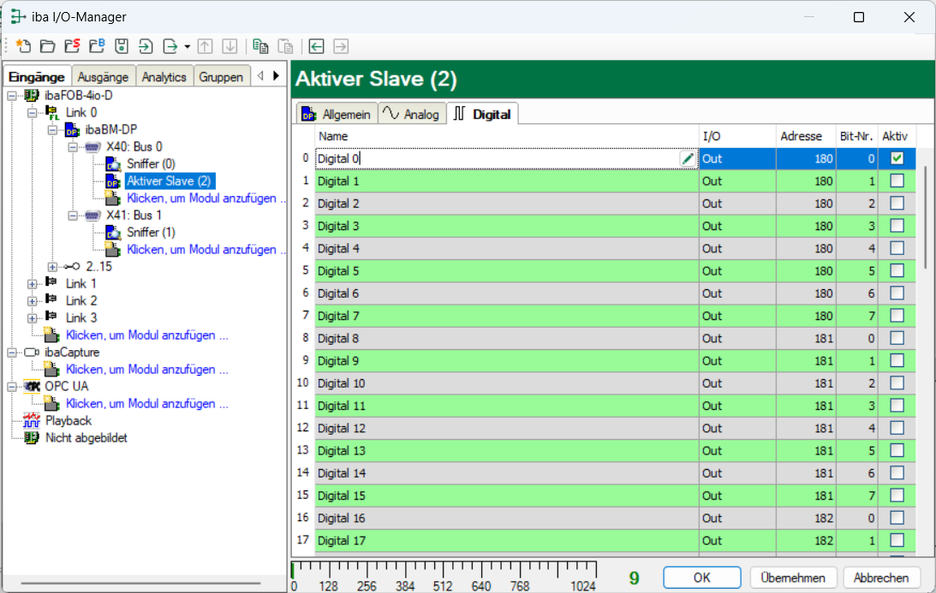Switch to the Ausgänge tab

pyautogui.click(x=103, y=77)
